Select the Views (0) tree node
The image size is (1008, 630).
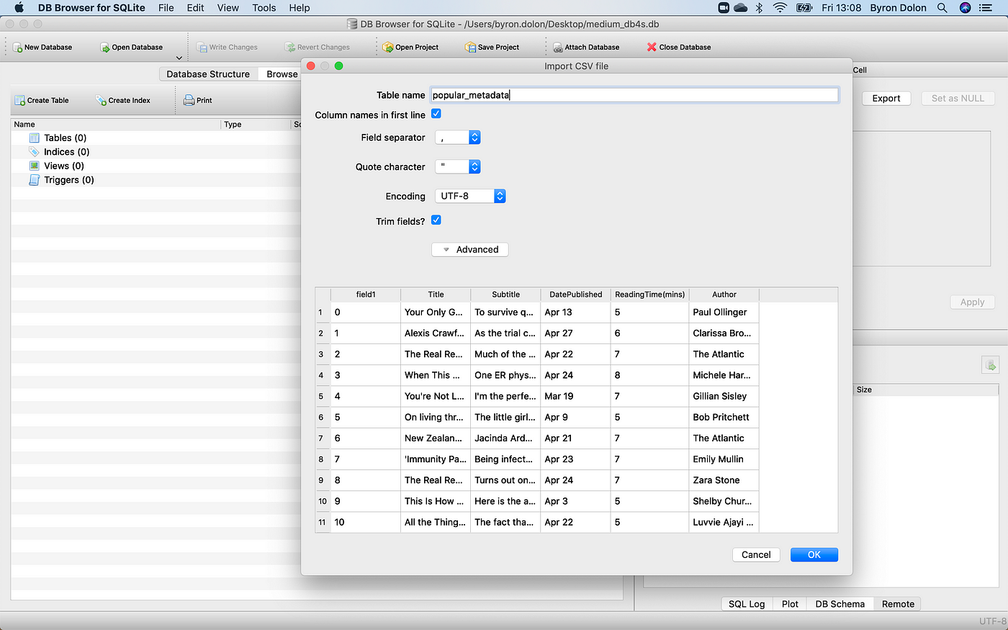click(64, 166)
